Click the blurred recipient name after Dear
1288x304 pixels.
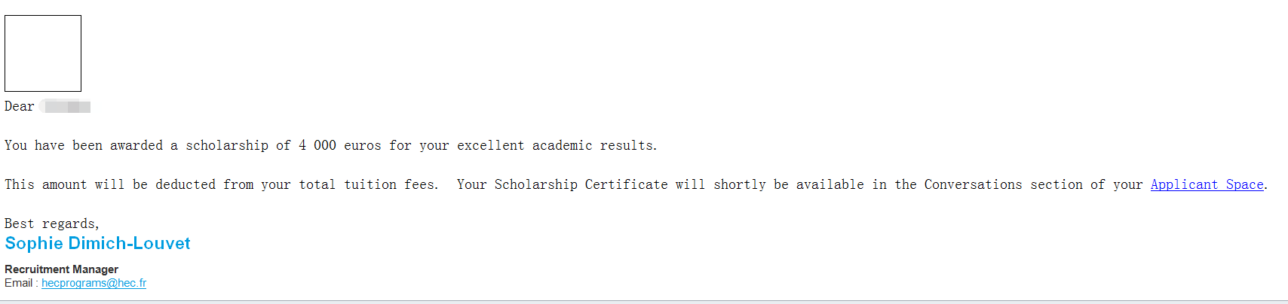[66, 106]
